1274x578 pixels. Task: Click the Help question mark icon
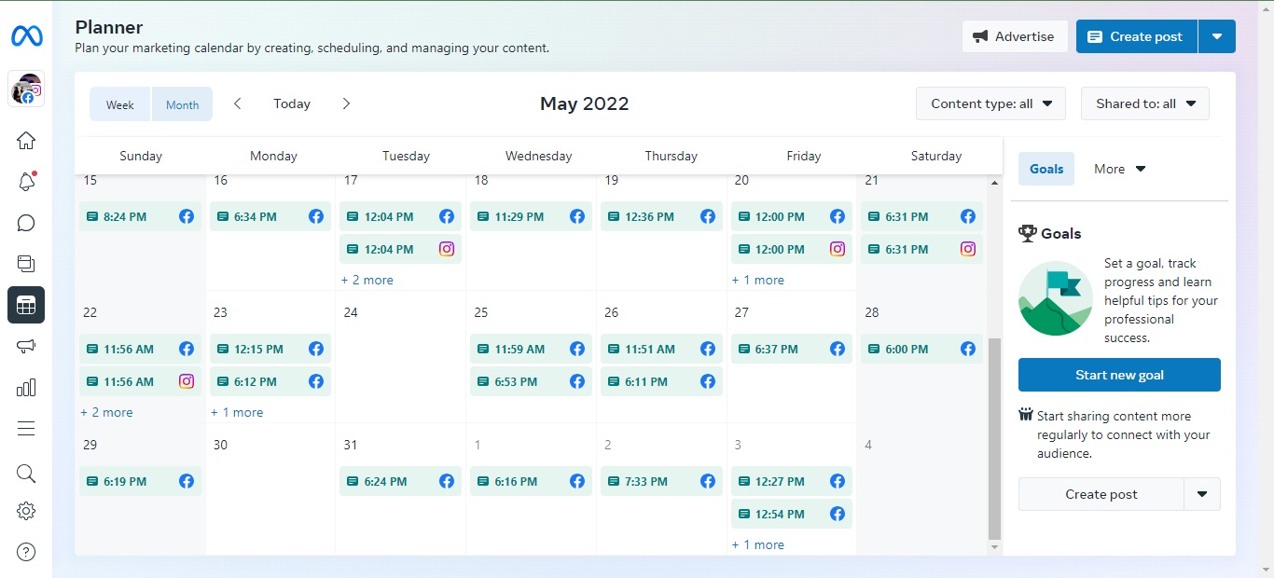[26, 552]
